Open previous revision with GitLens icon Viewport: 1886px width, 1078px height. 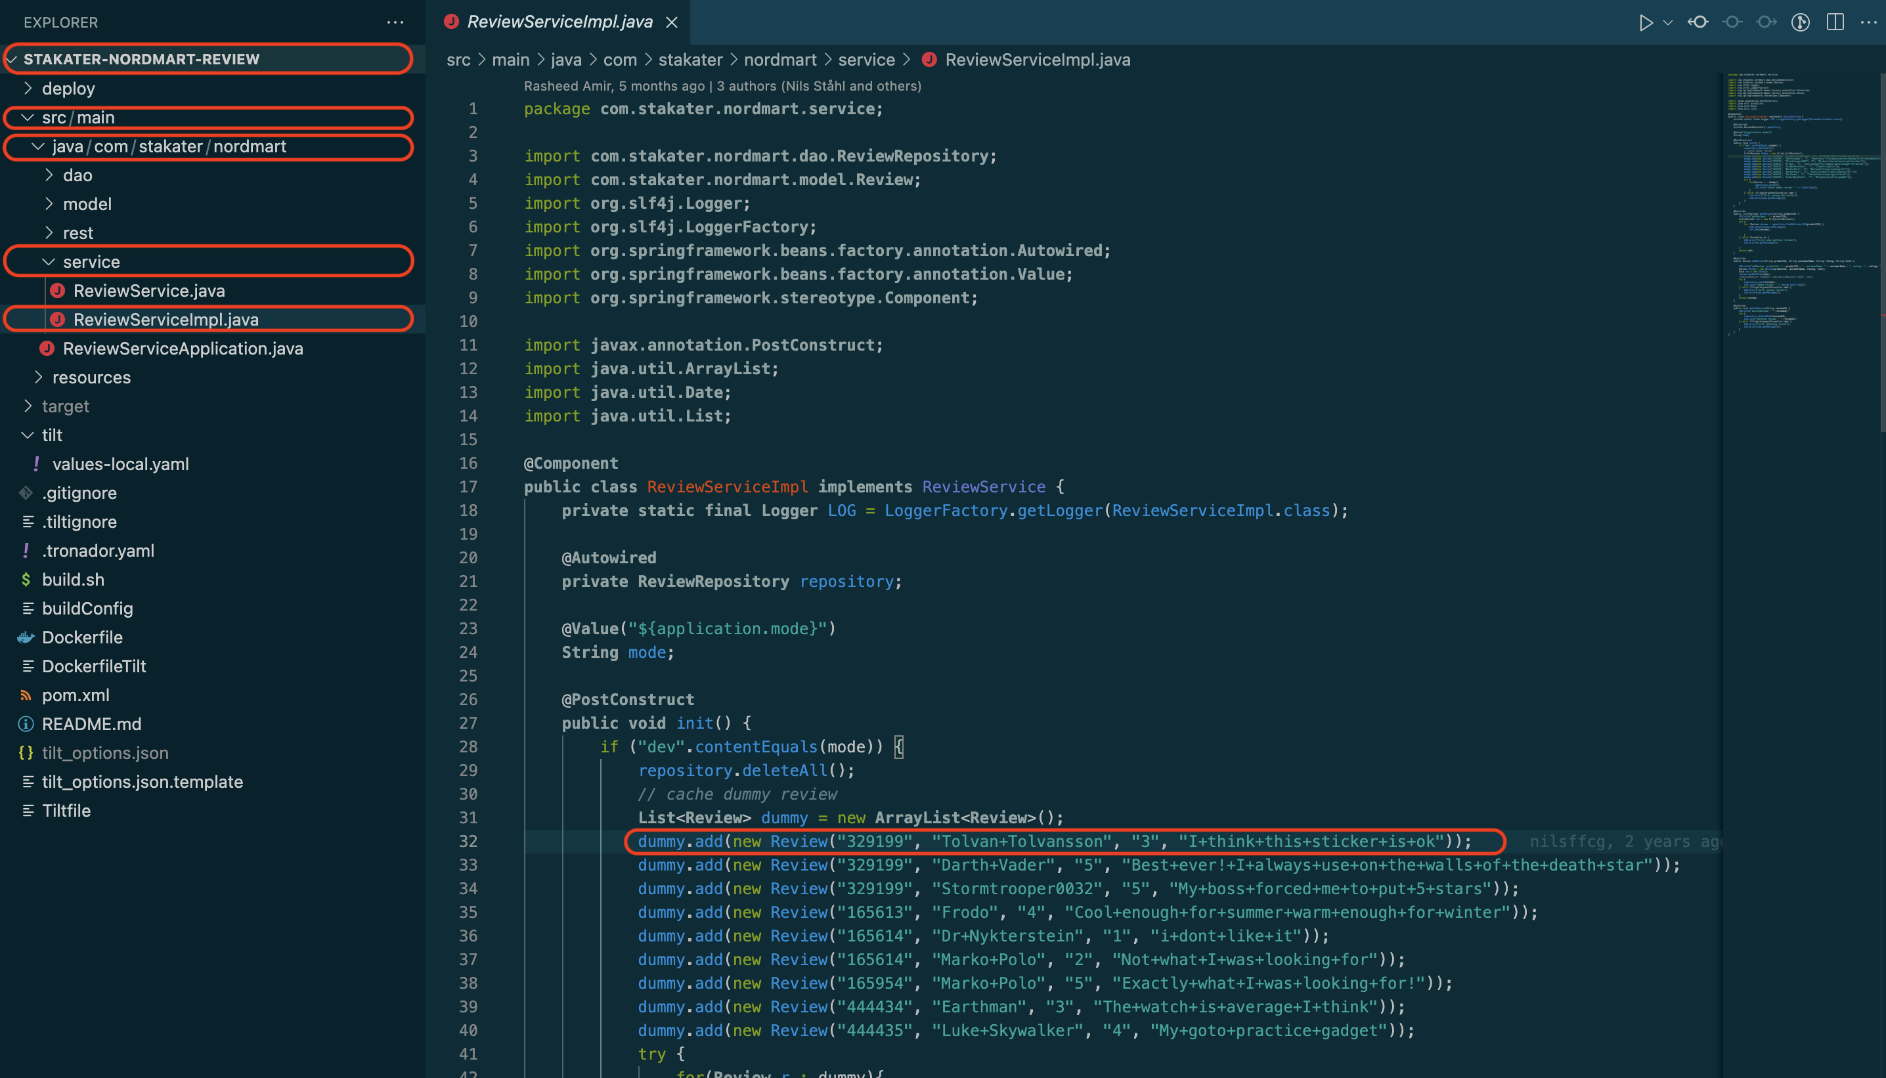tap(1698, 22)
